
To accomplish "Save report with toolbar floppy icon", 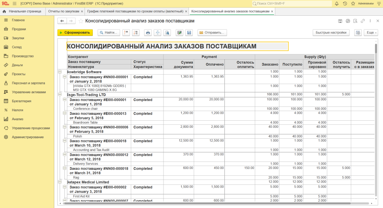I will [x=189, y=33].
